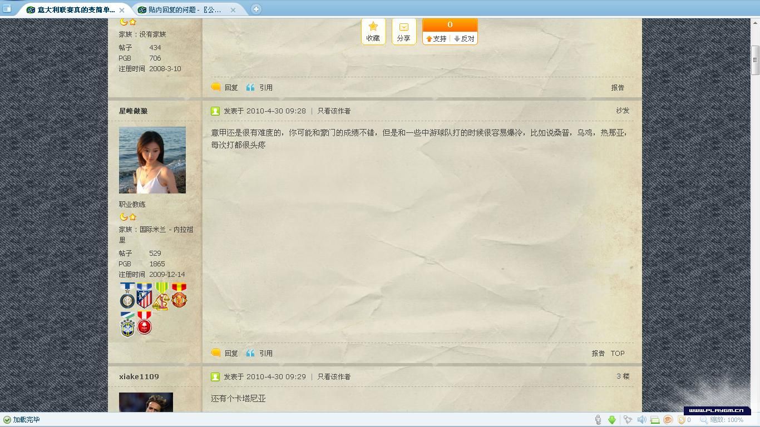Click the rank moon-star icons under 职业教练
This screenshot has height=427, width=760.
(128, 217)
